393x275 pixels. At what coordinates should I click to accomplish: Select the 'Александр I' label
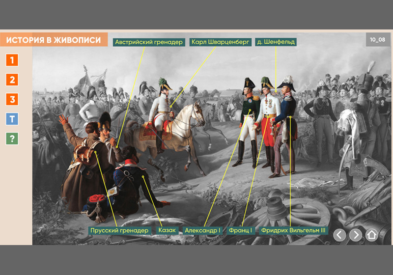202,230
